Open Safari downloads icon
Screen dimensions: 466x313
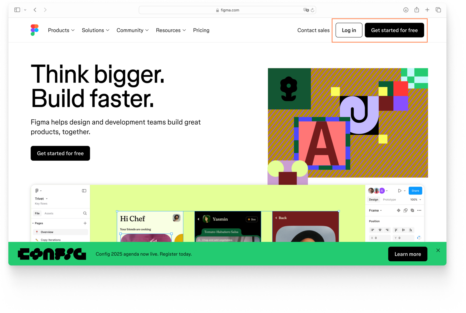[406, 10]
